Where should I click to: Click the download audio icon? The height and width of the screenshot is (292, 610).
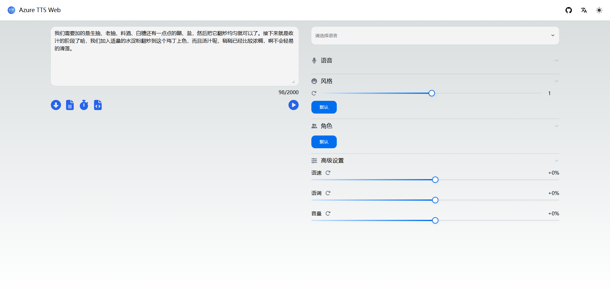[56, 105]
